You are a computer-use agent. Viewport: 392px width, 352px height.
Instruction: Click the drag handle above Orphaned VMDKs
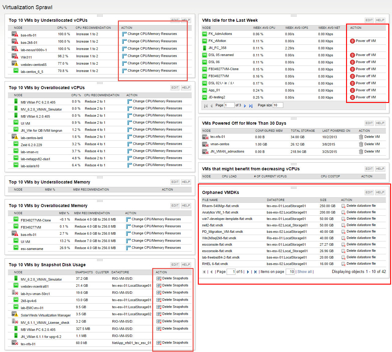(293, 187)
